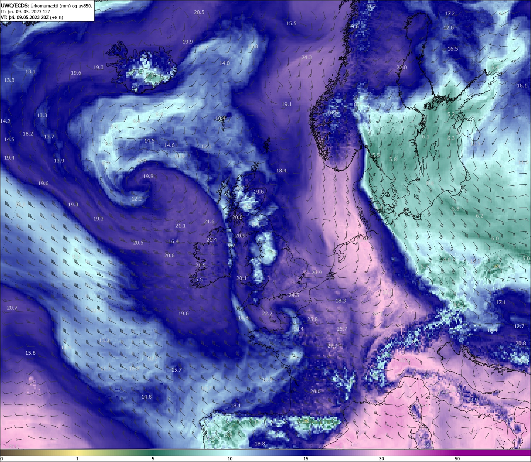The image size is (531, 462).
Task: Click the 20.1 value label
Action: pyautogui.click(x=241, y=278)
